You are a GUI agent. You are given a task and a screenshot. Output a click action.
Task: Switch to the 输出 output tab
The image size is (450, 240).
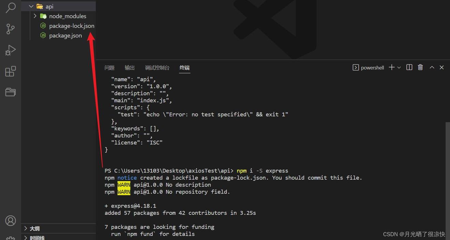pyautogui.click(x=130, y=67)
